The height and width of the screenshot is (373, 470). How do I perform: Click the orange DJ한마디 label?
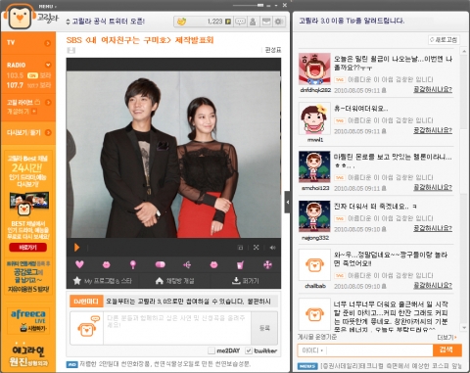[86, 302]
